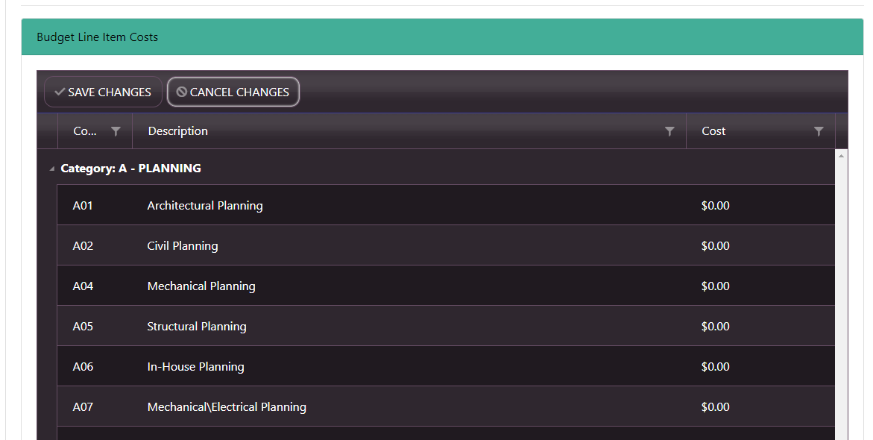
Task: Click the Category: A - PLANNING label
Action: (x=131, y=169)
